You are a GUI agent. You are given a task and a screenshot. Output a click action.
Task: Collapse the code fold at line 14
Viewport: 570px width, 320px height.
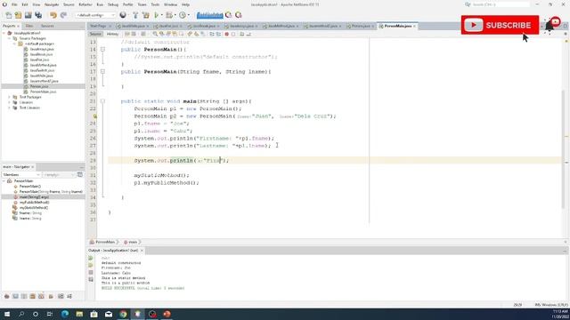coord(103,50)
